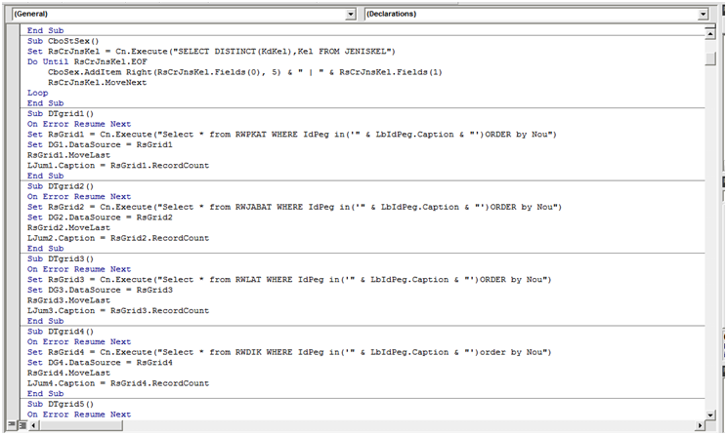727x435 pixels.
Task: Click 'LJum3.Caption = RsGrid3.RecordCount' line
Action: tap(118, 310)
